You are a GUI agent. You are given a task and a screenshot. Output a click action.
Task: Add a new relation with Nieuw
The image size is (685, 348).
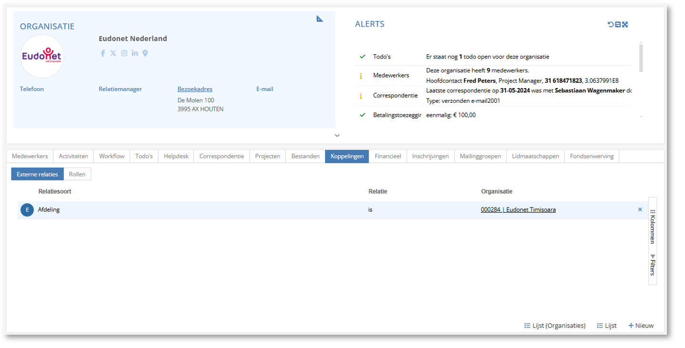(641, 326)
